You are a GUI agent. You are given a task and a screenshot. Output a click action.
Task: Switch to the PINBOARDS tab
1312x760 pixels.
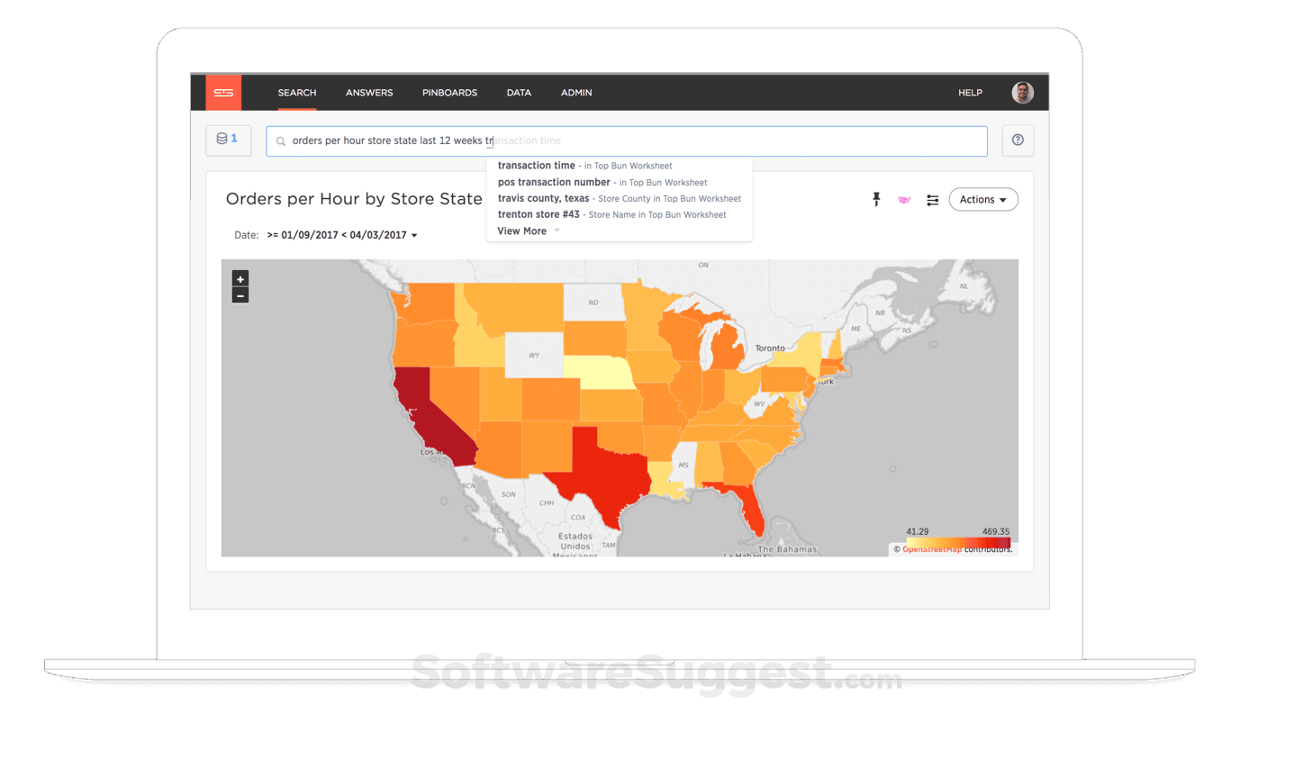point(449,92)
